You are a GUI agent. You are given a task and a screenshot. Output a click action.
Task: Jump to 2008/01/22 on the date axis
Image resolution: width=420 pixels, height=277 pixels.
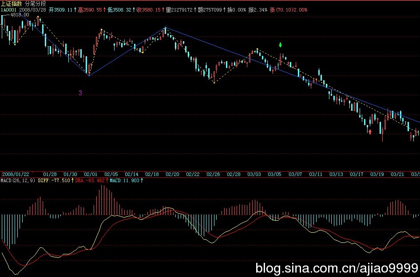16,175
